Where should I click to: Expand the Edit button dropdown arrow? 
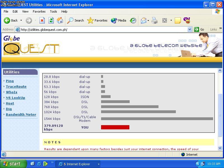(x=171, y=20)
